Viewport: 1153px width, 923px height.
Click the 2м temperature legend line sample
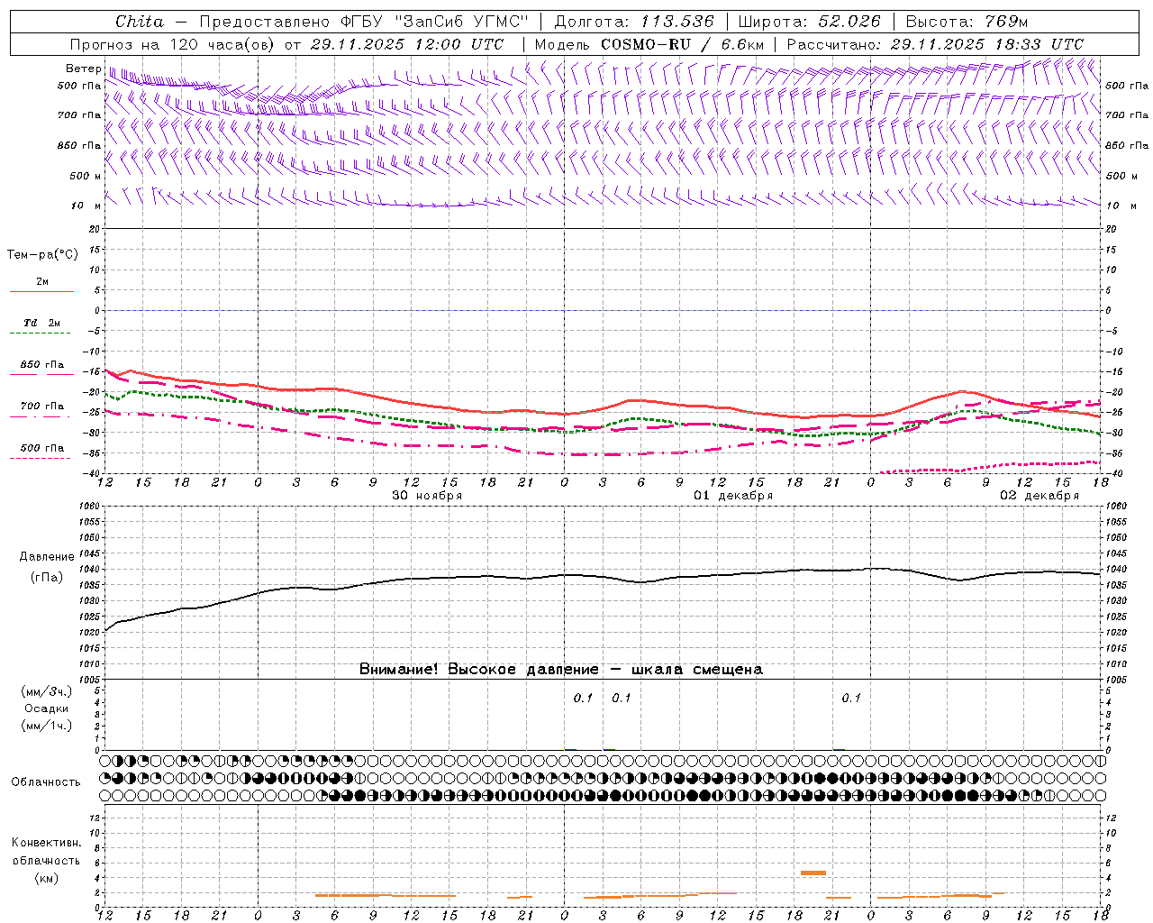[x=41, y=292]
